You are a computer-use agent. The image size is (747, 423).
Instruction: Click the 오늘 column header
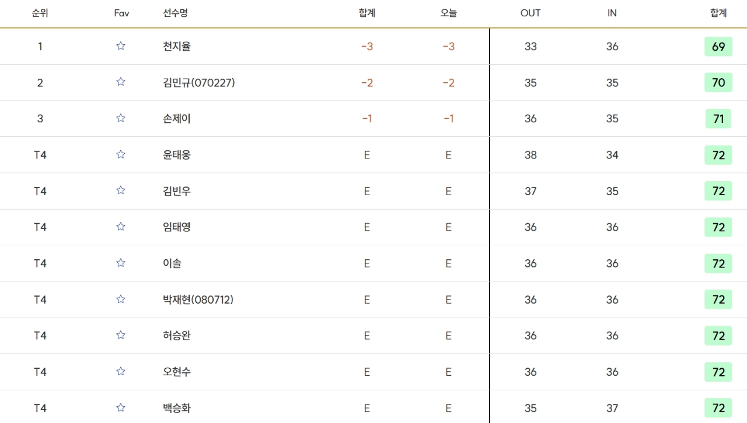coord(448,13)
